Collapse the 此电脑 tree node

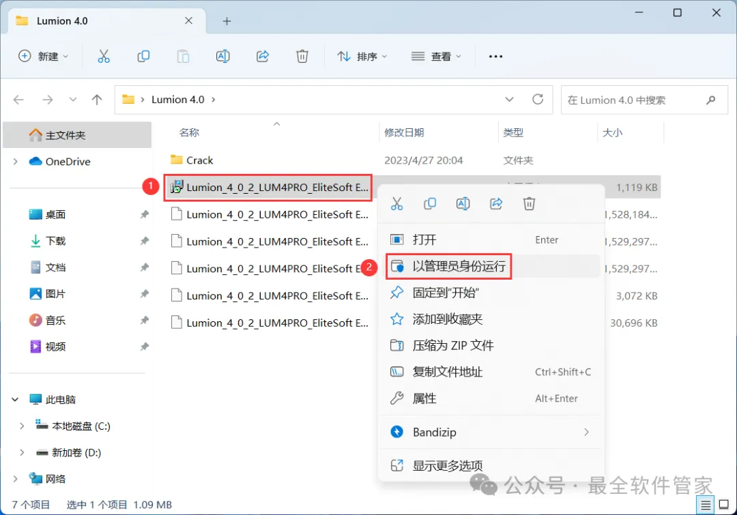point(15,400)
